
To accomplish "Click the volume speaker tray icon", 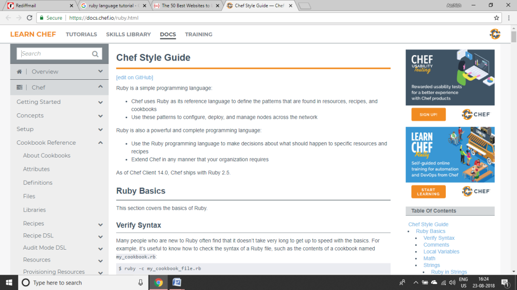I will tap(452, 283).
